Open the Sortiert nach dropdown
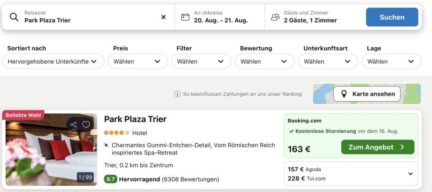Viewport: 432px width, 192px height. pos(53,61)
